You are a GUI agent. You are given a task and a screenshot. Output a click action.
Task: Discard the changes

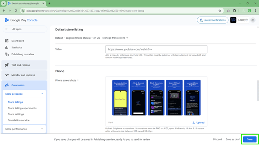click(217, 139)
